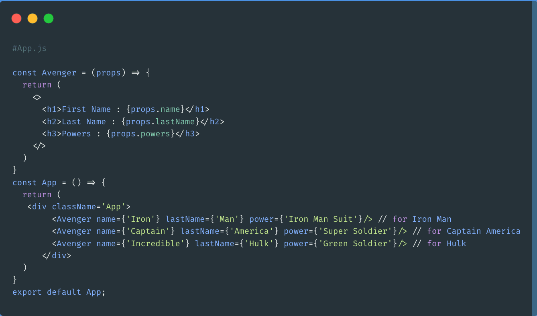Place cursor on the opening fragment tag

[37, 97]
